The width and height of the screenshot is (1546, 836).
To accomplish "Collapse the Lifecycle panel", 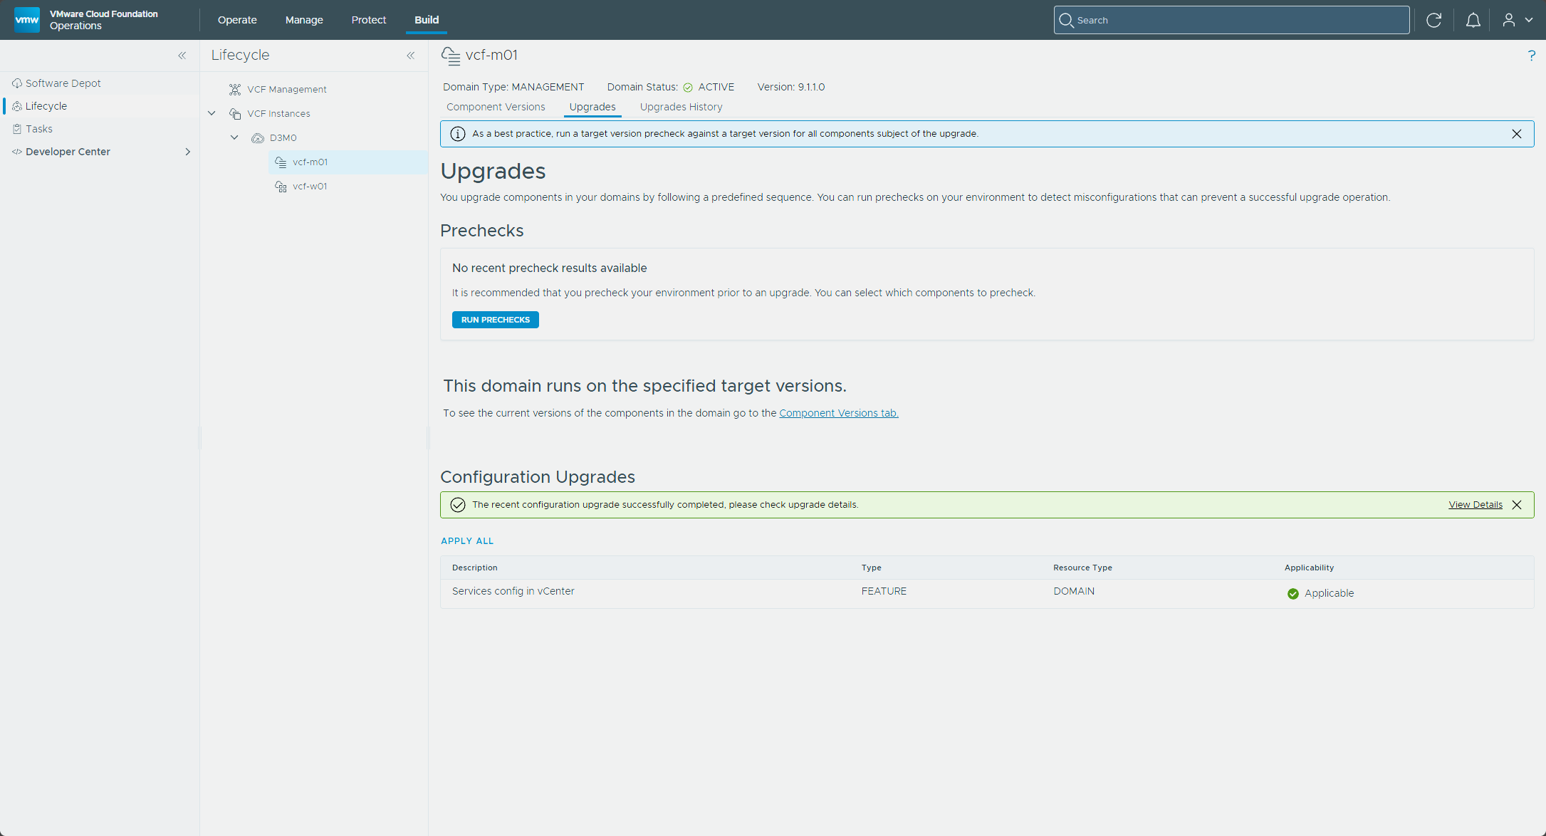I will tap(411, 56).
